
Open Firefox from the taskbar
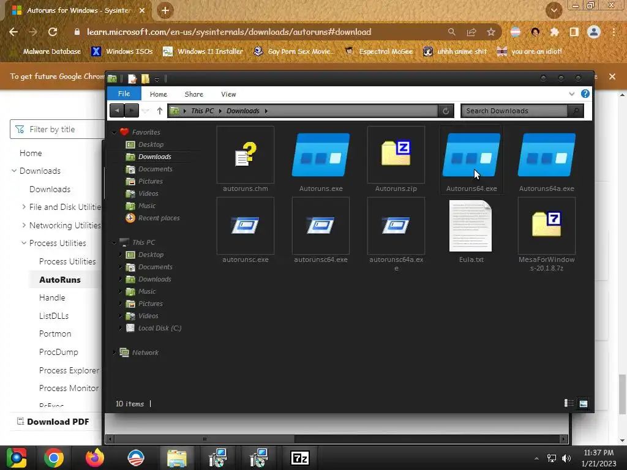95,458
